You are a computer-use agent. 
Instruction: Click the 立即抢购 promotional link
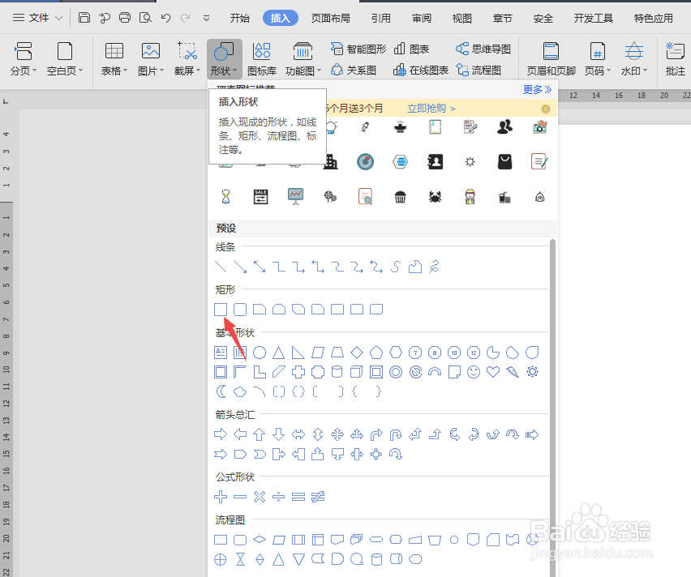click(426, 108)
